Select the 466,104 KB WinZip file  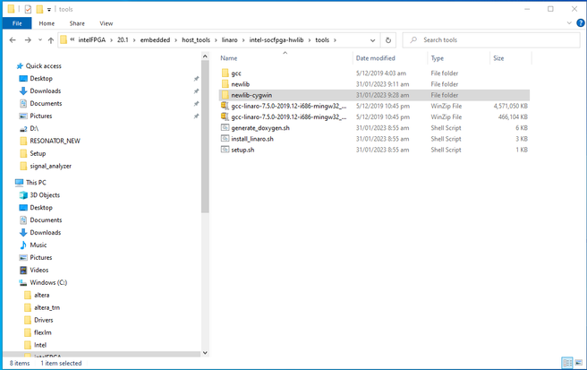[374, 117]
